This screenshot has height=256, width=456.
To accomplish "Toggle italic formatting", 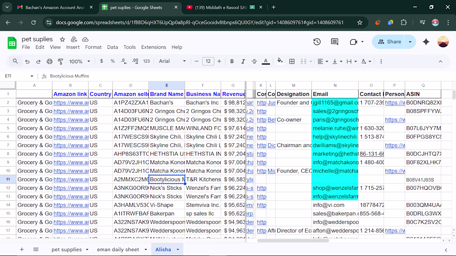I will [x=243, y=61].
